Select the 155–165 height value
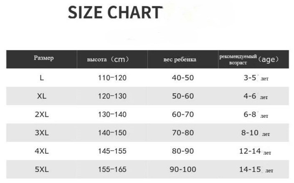294x183 pixels. pos(112,169)
